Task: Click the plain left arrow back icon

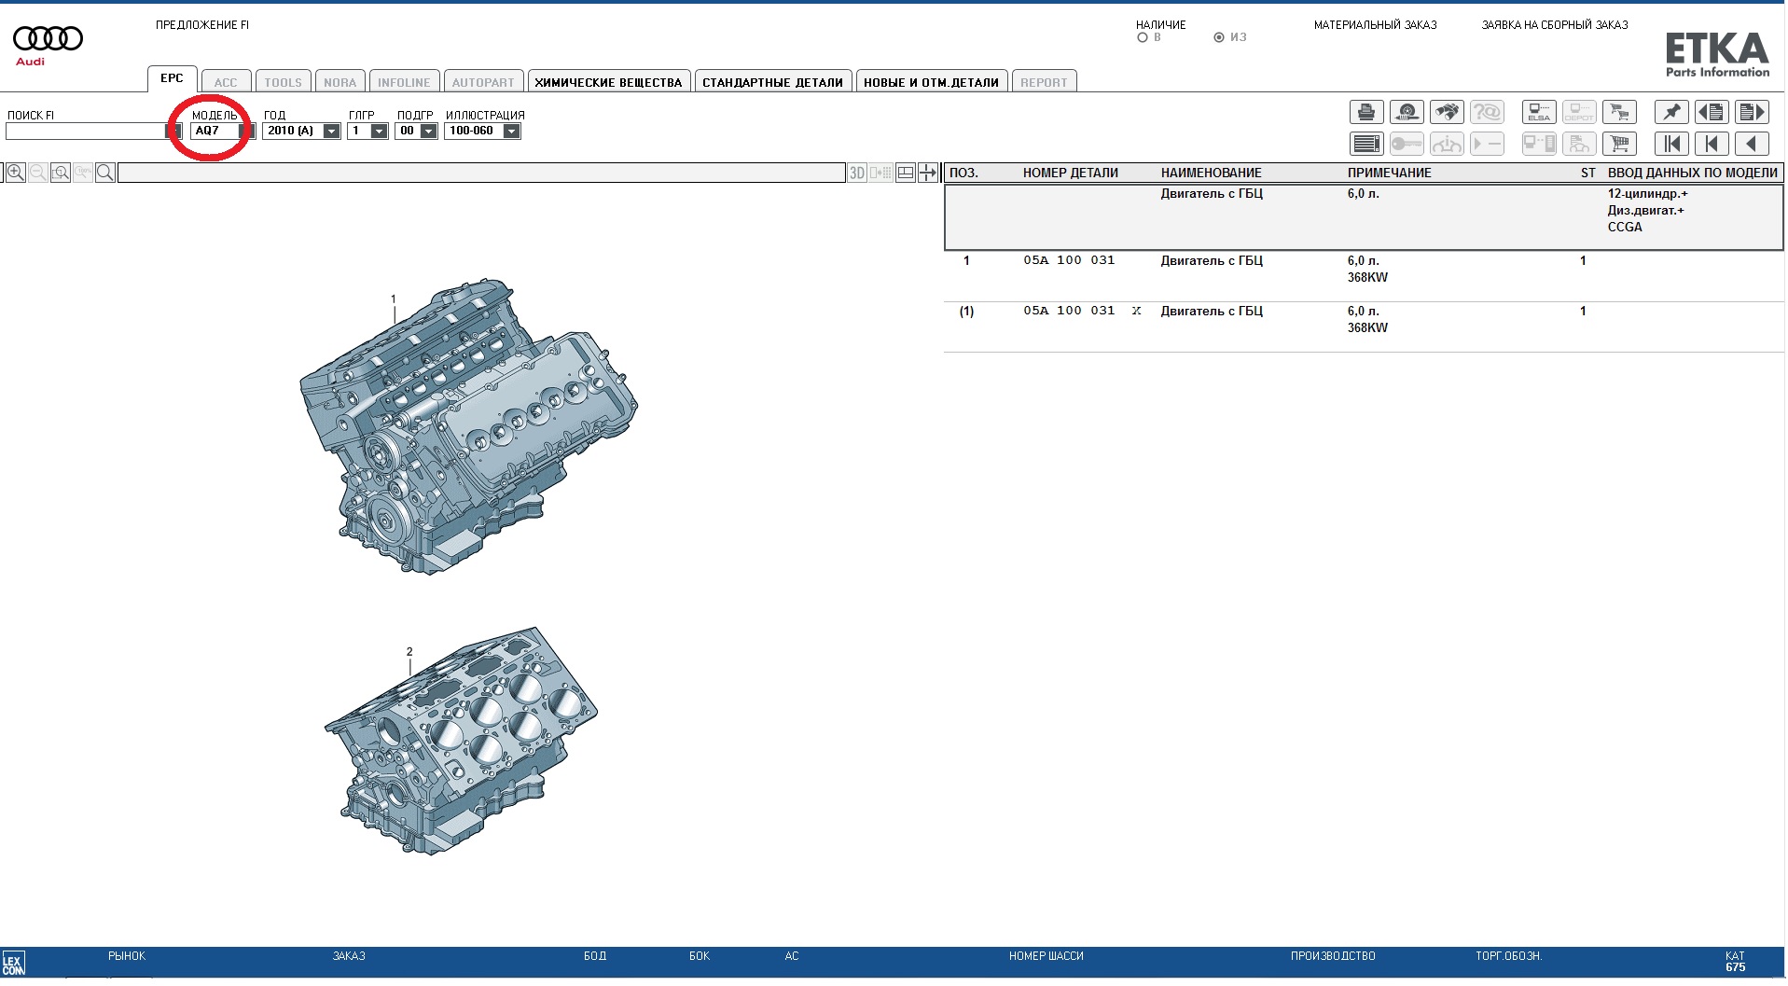Action: (1752, 144)
